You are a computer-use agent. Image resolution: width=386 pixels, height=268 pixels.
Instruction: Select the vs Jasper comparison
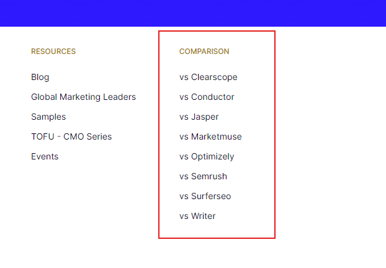click(199, 117)
